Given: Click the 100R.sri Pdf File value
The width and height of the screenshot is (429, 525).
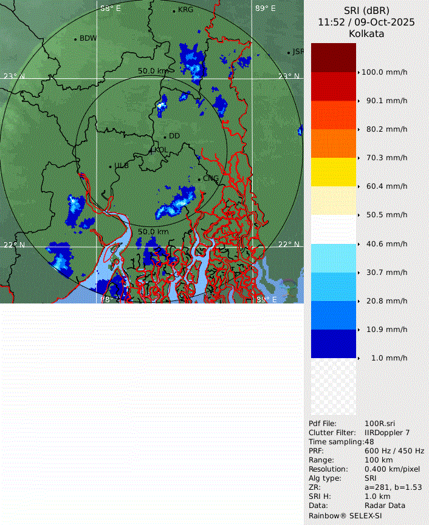Looking at the screenshot, I should 380,424.
